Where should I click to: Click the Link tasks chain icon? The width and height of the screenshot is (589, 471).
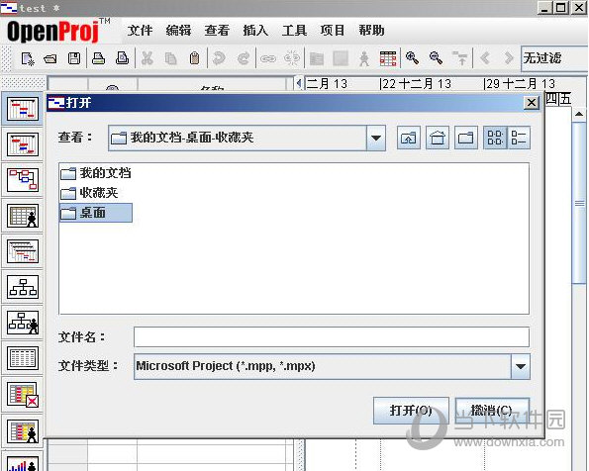(268, 59)
